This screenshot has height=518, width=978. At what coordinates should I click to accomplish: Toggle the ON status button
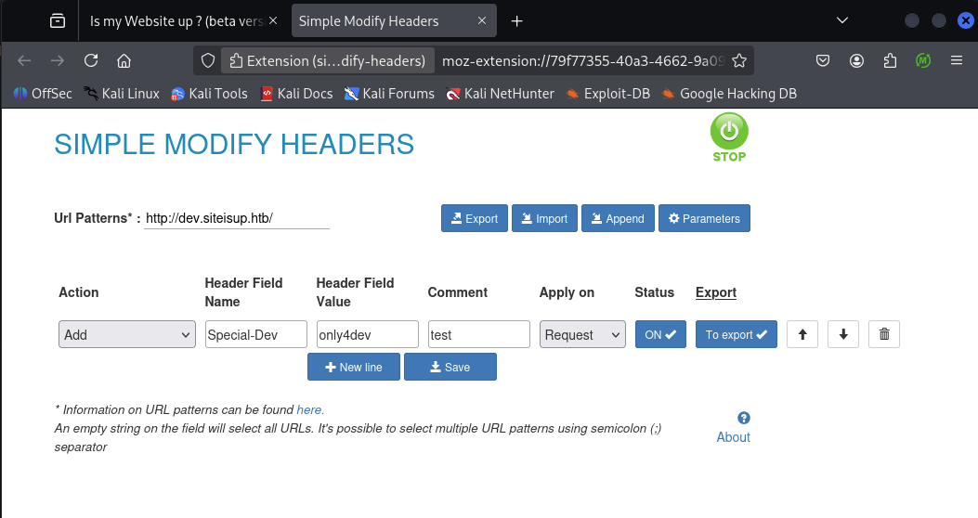click(x=660, y=334)
